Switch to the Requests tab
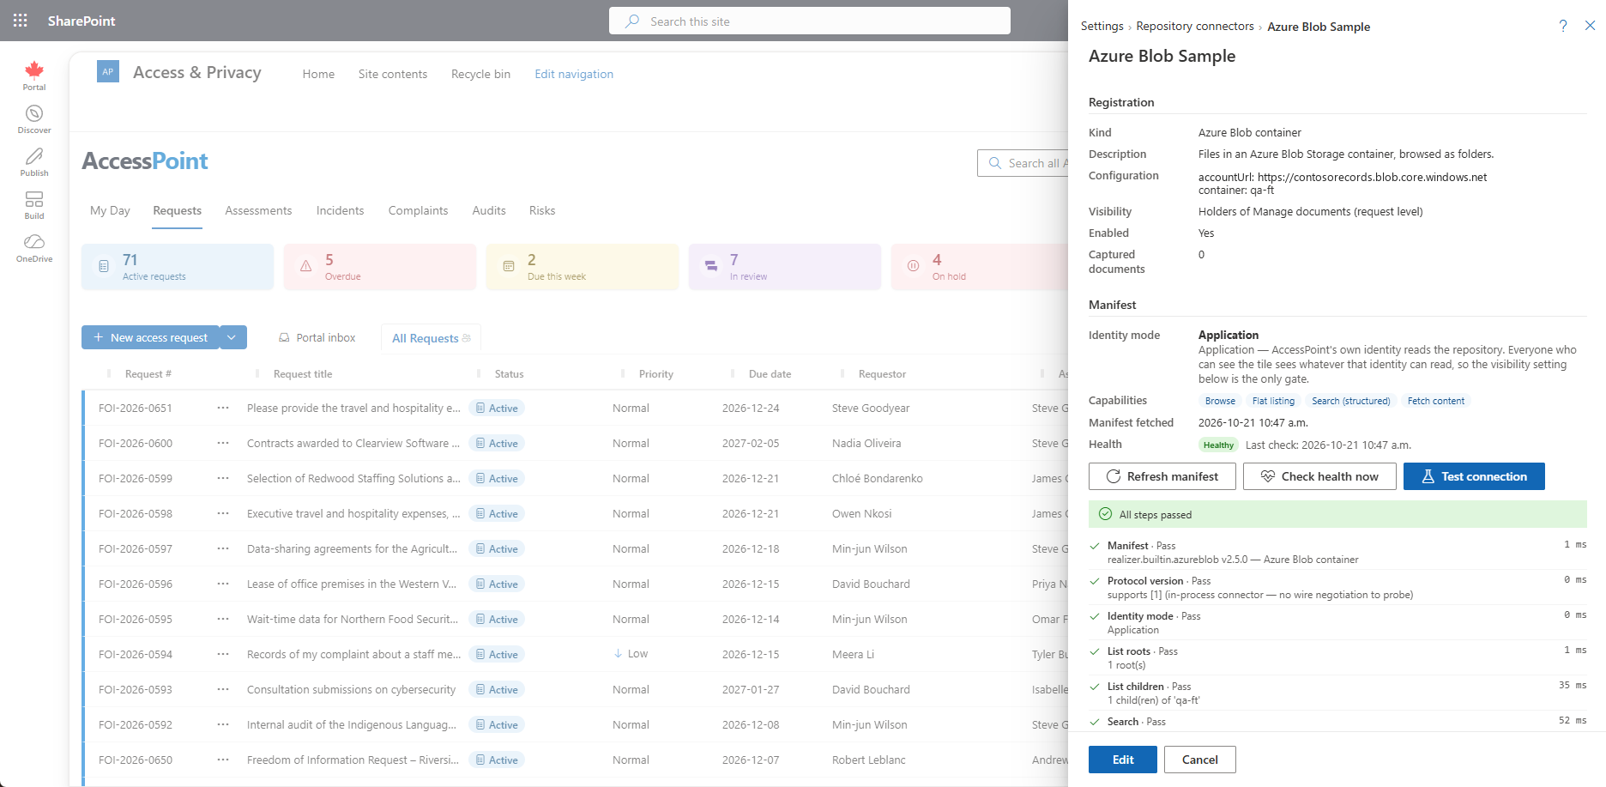1606x787 pixels. (178, 211)
